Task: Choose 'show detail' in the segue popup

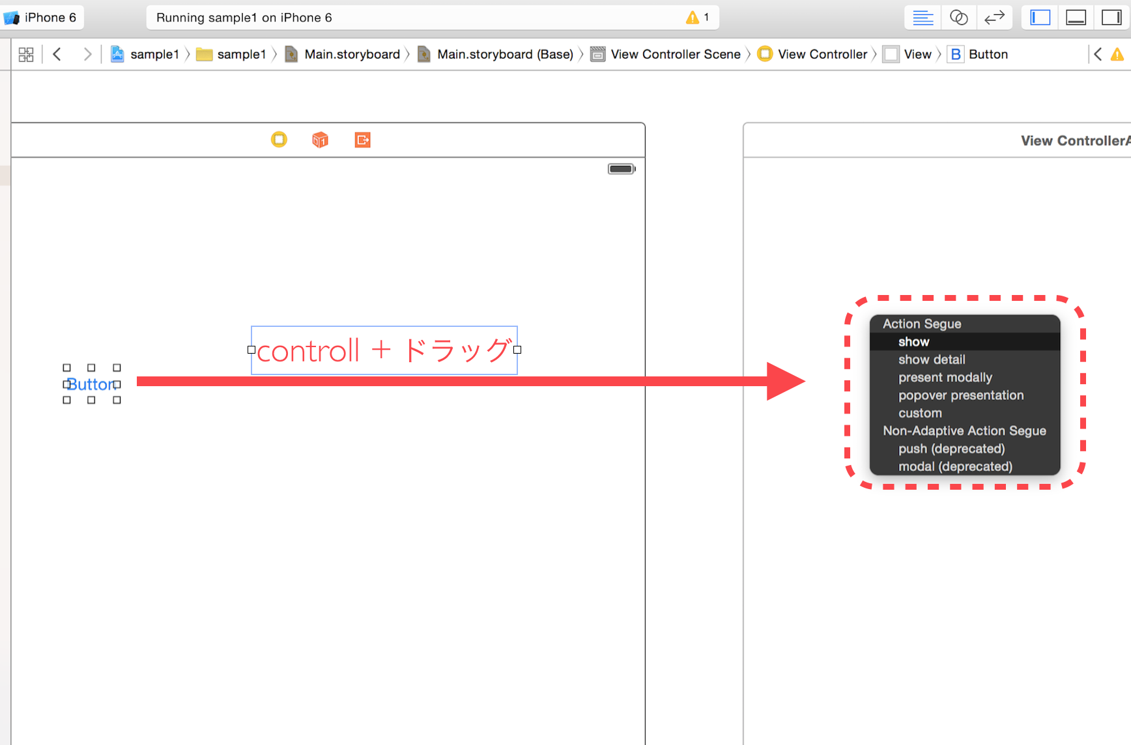Action: (932, 359)
